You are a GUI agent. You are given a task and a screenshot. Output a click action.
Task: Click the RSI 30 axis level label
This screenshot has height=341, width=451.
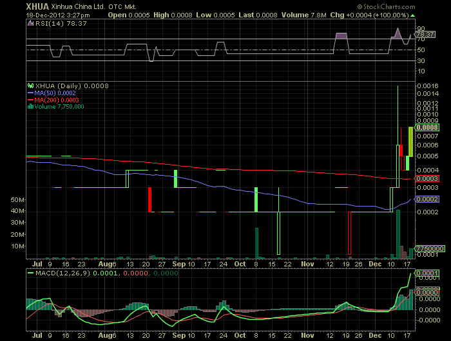[x=421, y=60]
